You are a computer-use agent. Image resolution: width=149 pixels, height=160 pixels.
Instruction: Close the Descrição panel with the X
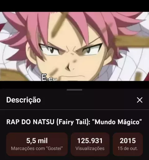click(140, 100)
